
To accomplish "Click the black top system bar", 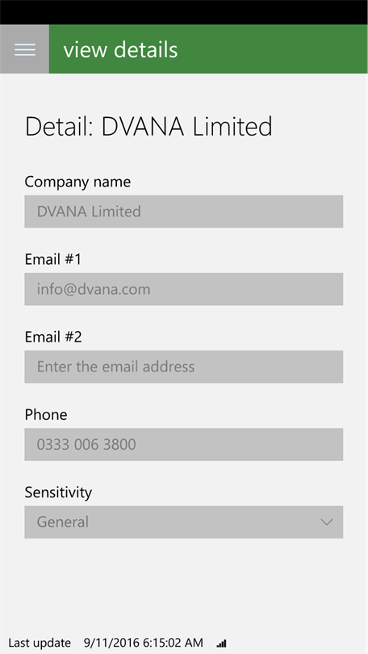I will tap(184, 12).
